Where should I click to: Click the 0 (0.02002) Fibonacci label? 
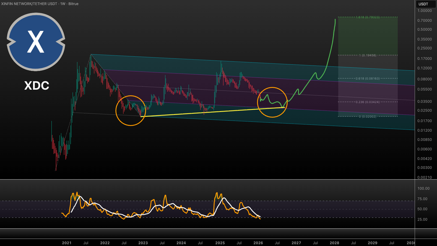point(368,117)
